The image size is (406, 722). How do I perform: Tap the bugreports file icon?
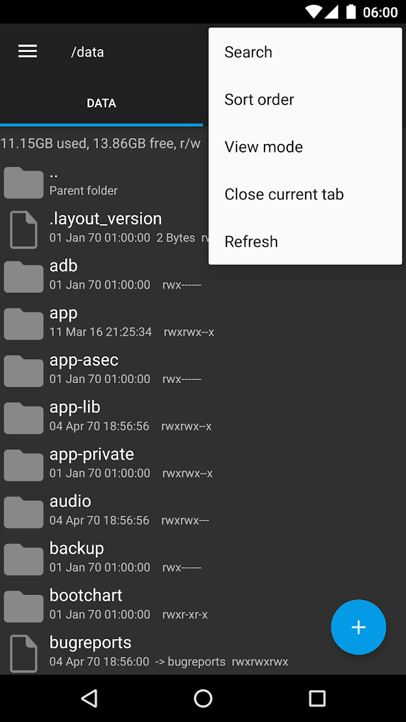point(23,653)
